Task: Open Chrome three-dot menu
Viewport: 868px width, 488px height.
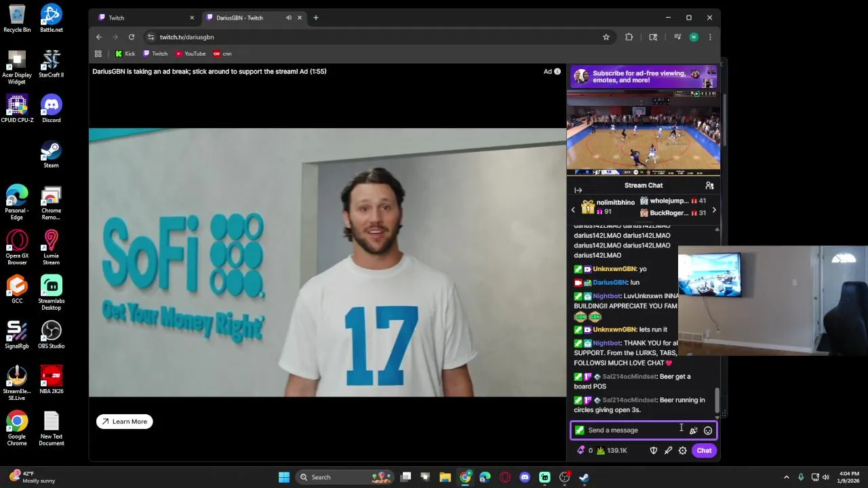Action: [710, 37]
